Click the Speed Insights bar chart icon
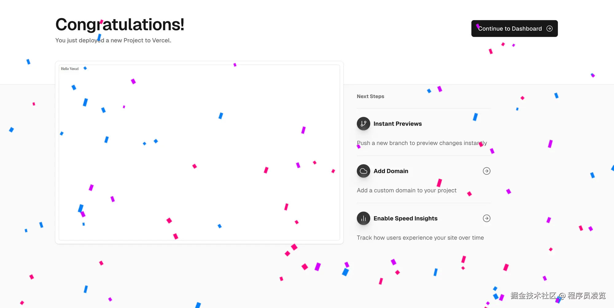 click(x=363, y=218)
